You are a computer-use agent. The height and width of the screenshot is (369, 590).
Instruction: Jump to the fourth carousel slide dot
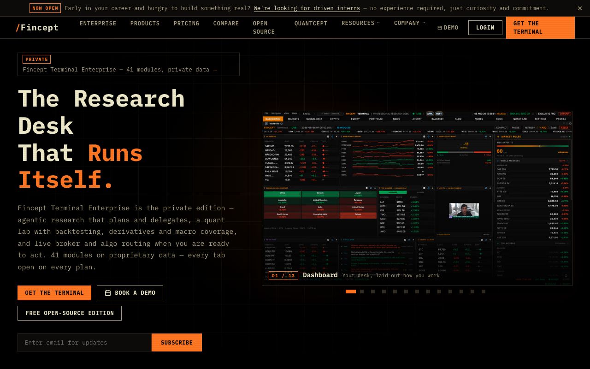click(384, 292)
